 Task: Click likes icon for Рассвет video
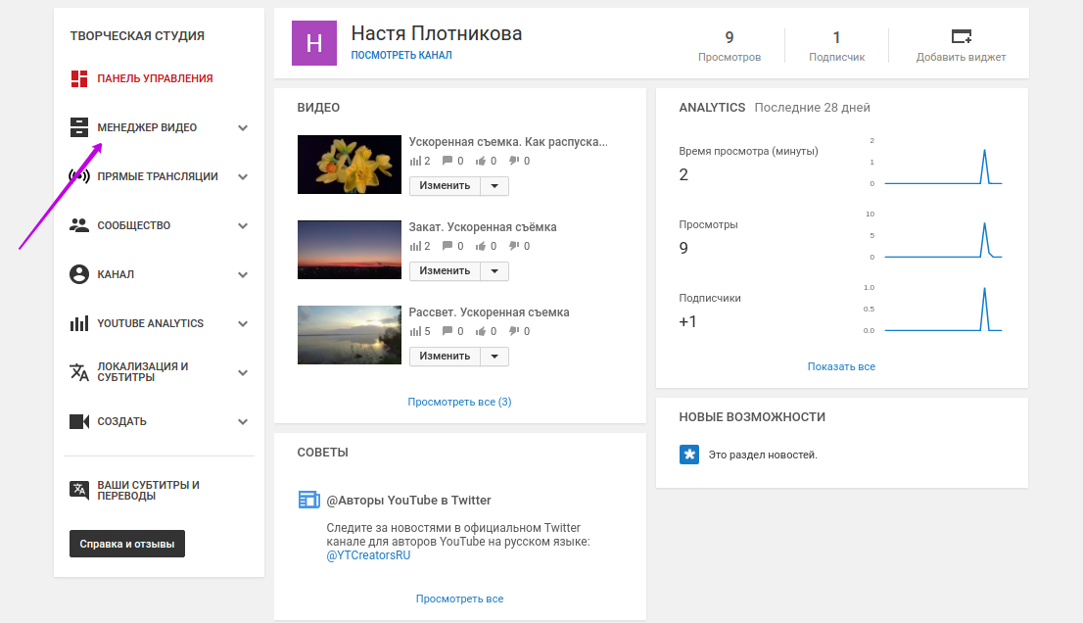(481, 331)
